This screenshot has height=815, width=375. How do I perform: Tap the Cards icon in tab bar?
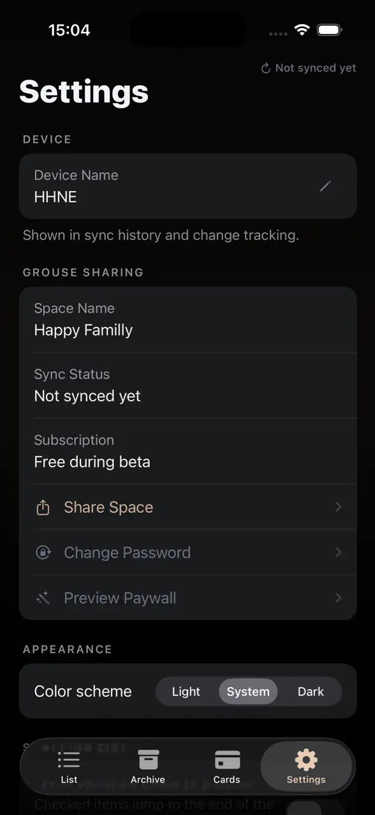(x=227, y=760)
